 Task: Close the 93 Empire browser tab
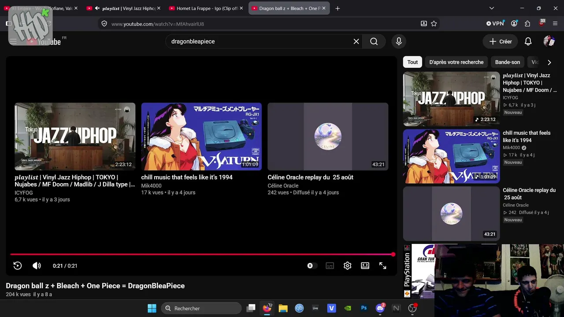[x=76, y=8]
